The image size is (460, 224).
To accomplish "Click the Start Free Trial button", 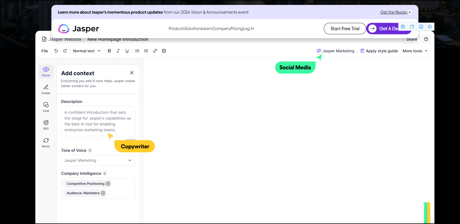I will 345,29.
